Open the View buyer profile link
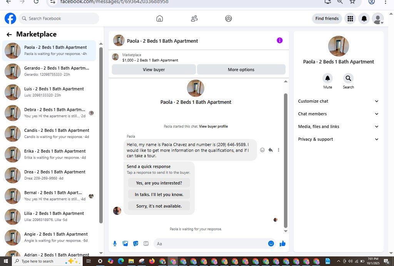This screenshot has width=394, height=266. 213,126
